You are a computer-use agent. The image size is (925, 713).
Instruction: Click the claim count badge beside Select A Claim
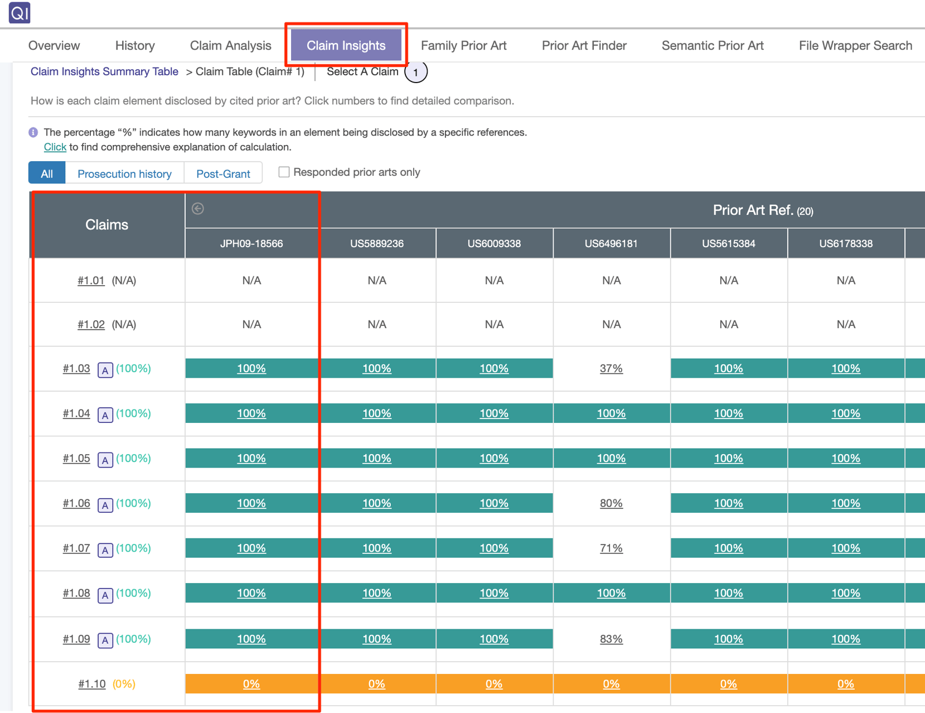point(416,73)
